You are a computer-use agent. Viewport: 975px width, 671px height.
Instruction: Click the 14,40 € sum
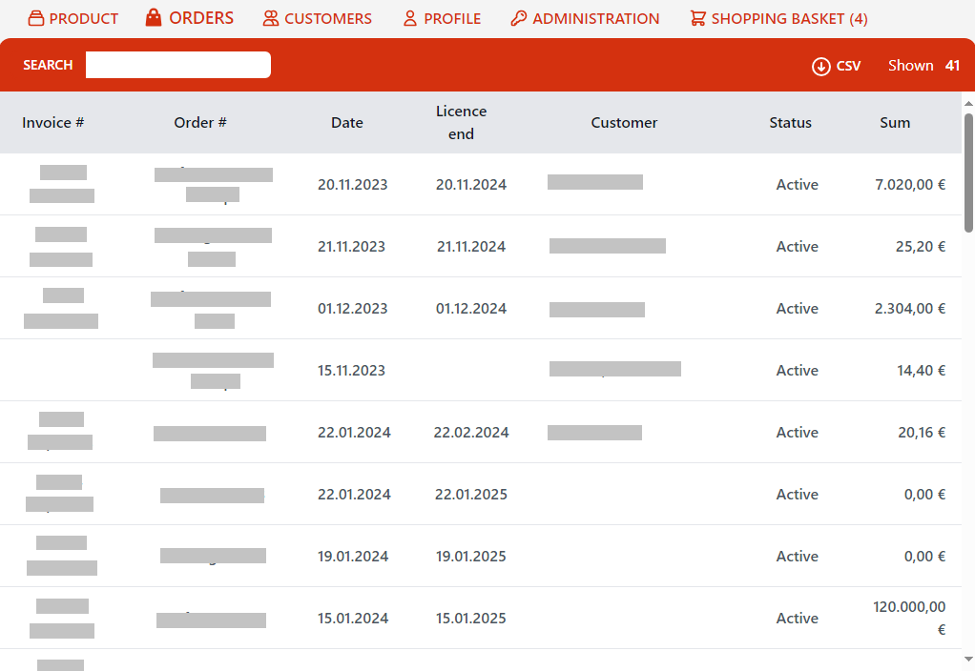(921, 371)
